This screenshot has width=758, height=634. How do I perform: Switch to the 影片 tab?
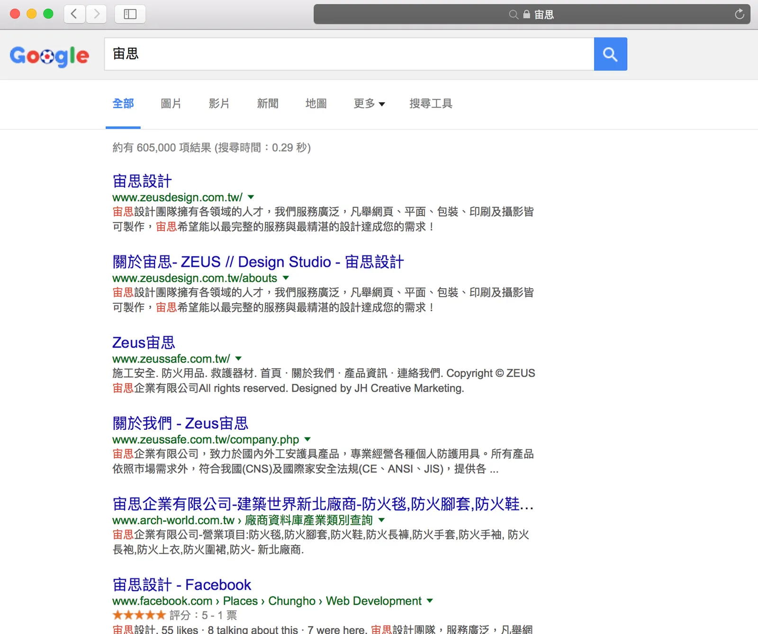click(x=219, y=103)
